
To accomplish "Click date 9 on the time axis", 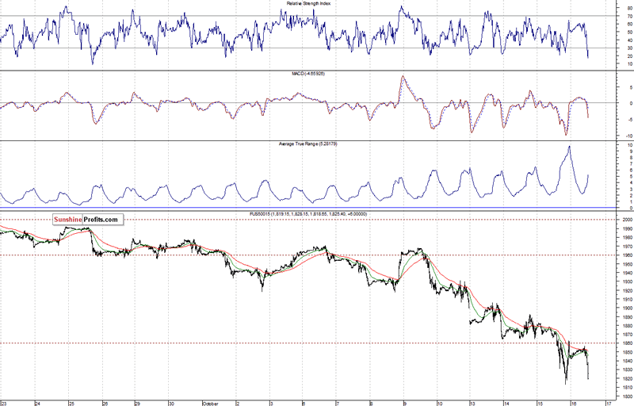I will click(404, 402).
